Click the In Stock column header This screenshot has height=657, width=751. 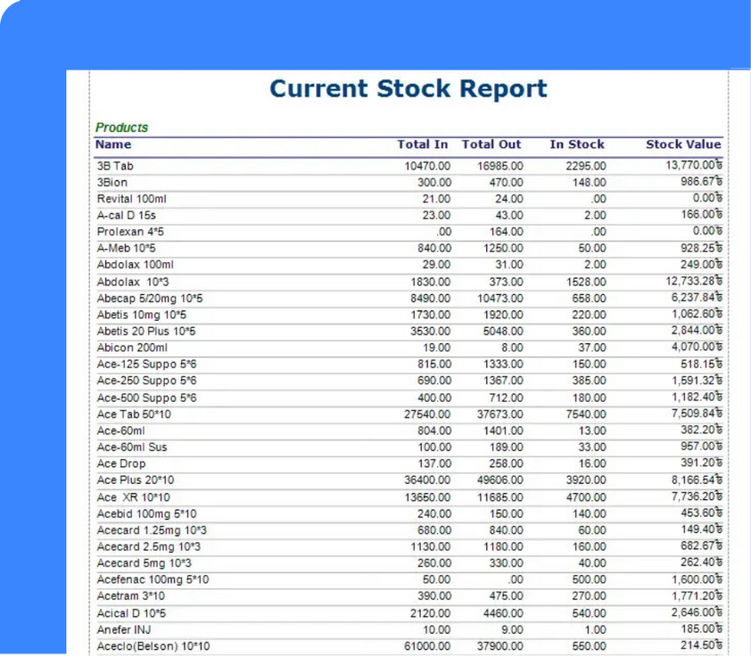pos(577,144)
